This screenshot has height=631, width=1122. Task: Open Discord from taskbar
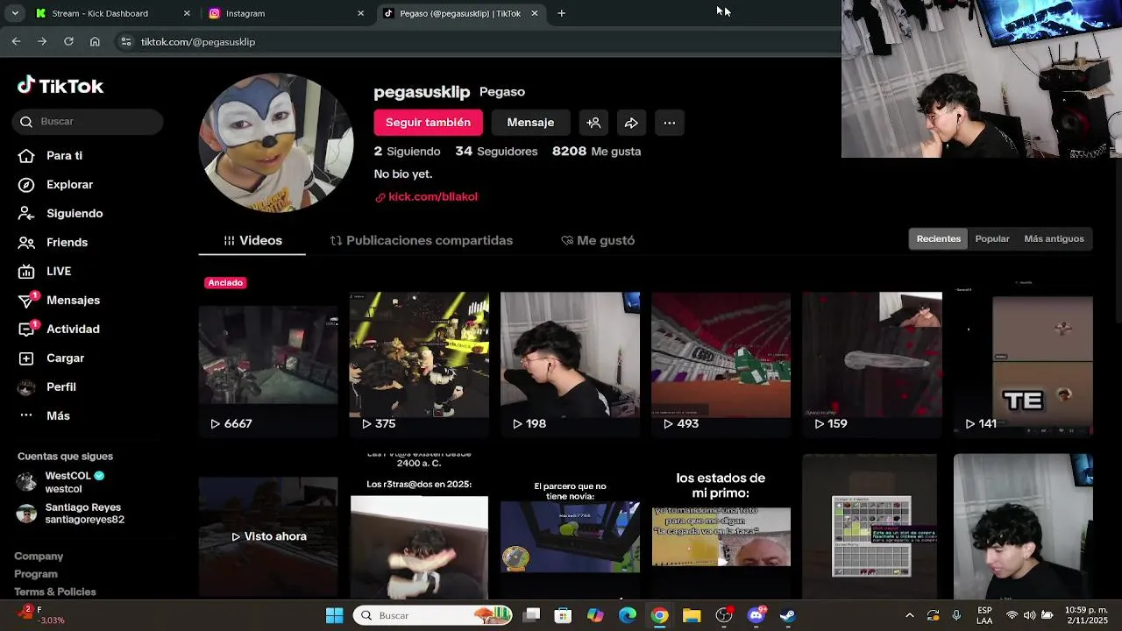click(x=756, y=615)
